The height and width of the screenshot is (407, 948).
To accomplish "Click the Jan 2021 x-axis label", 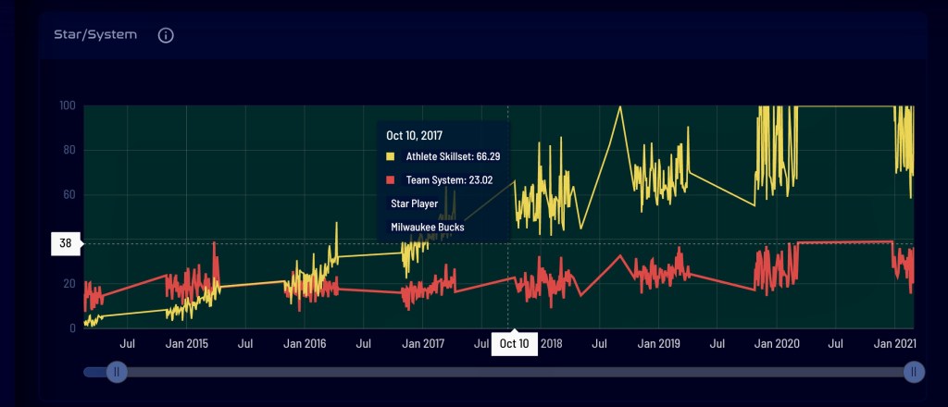I will 892,344.
